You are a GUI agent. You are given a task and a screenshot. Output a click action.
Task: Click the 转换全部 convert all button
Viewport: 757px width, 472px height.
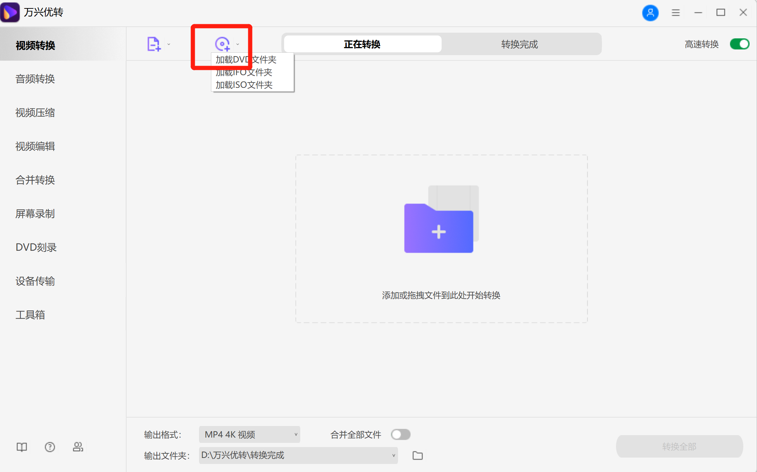click(x=679, y=446)
